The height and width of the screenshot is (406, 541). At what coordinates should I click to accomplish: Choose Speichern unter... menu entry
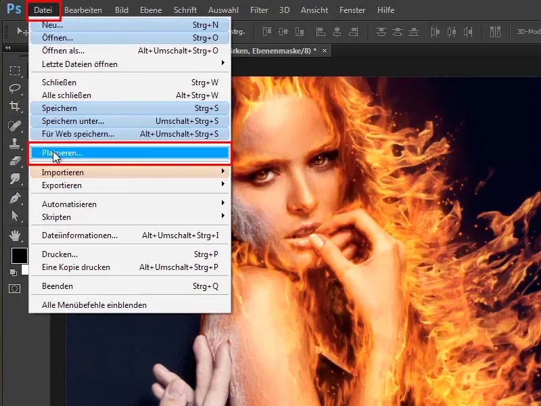click(130, 121)
